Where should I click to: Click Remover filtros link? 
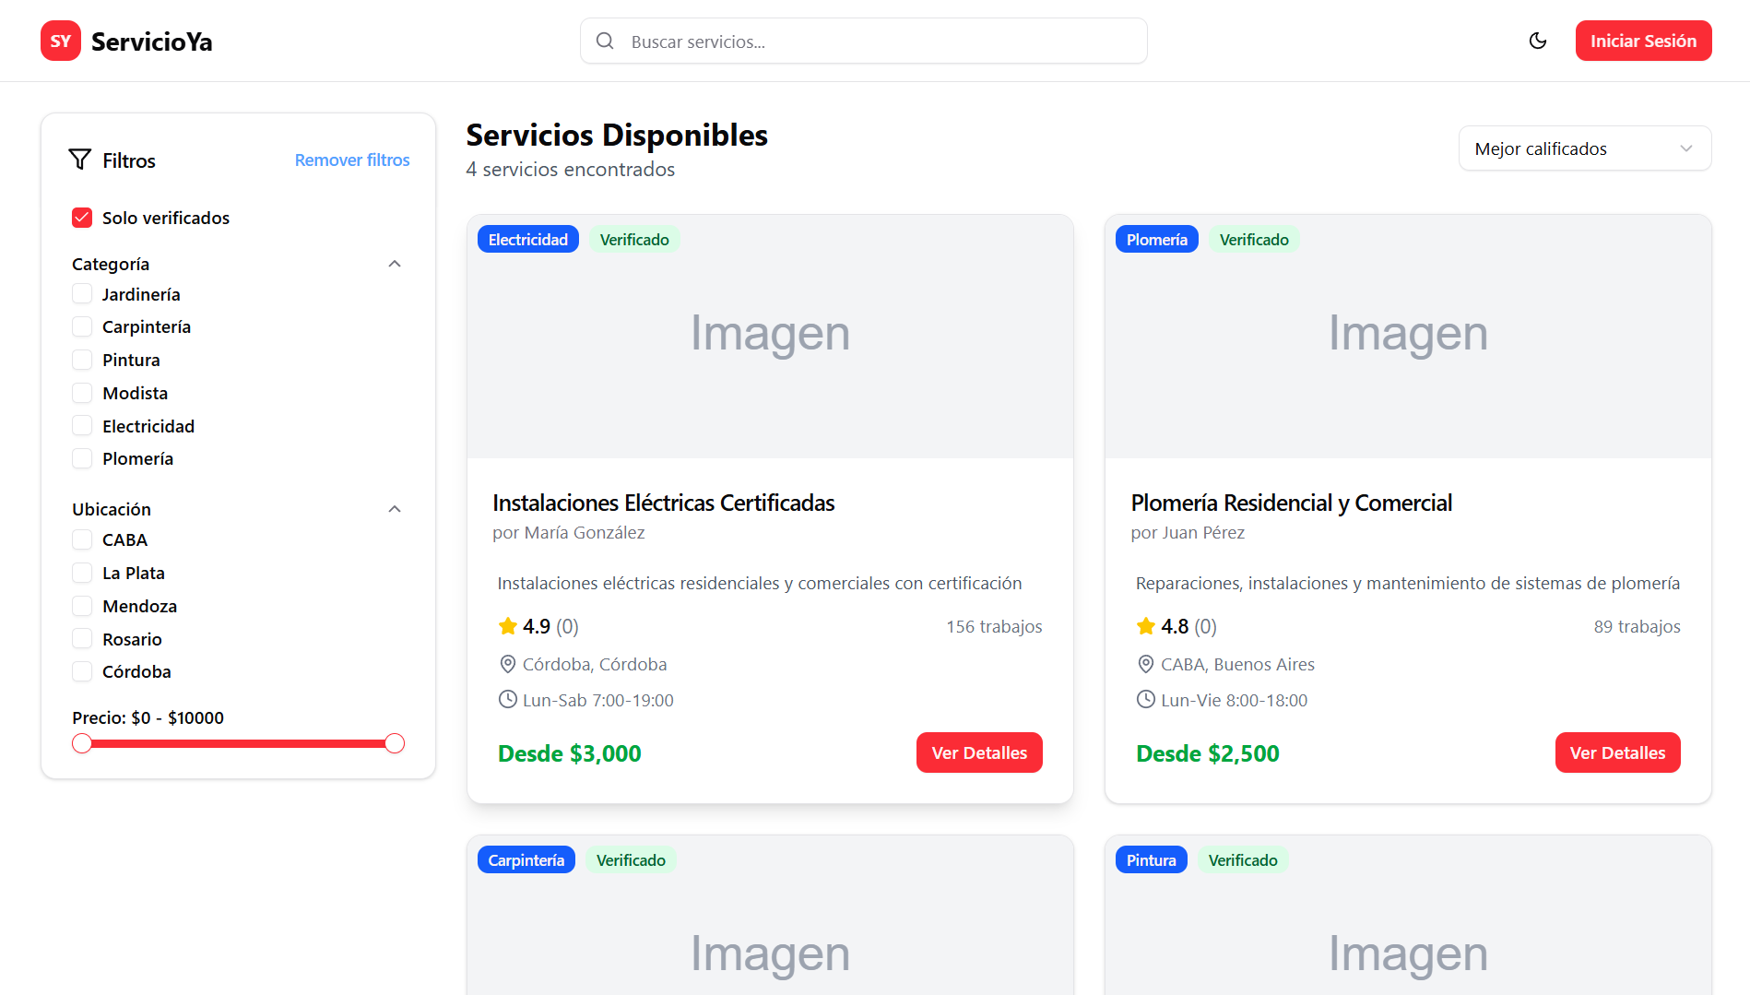click(x=352, y=160)
